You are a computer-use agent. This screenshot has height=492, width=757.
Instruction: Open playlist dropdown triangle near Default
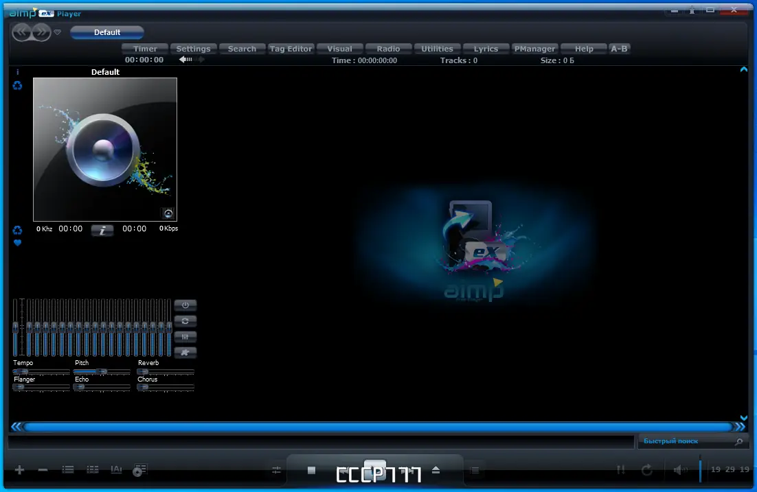[57, 32]
